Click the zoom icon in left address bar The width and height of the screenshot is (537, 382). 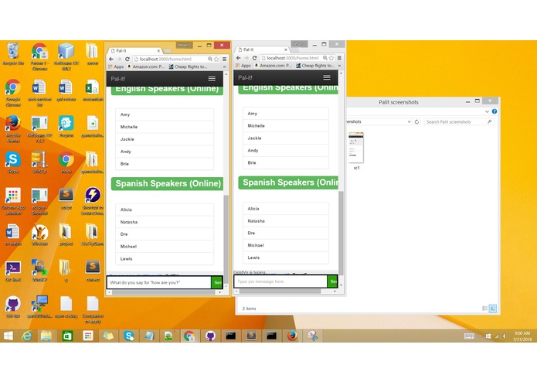210,59
